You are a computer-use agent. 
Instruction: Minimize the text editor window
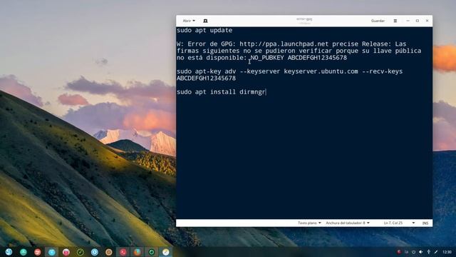point(408,21)
